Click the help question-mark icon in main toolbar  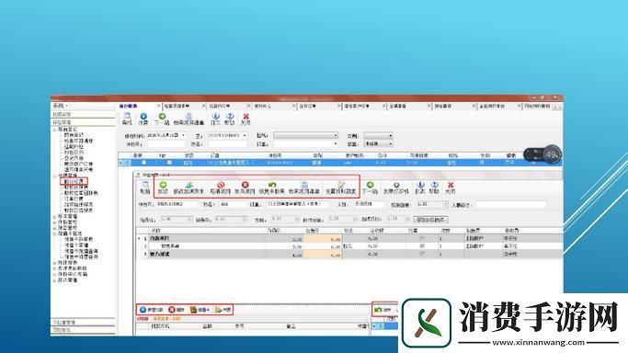(x=230, y=117)
